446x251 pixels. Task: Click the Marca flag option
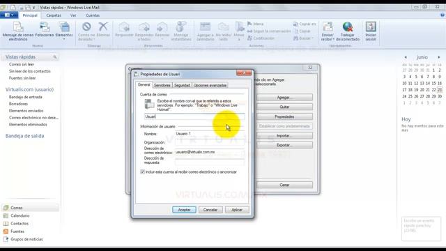256,24
